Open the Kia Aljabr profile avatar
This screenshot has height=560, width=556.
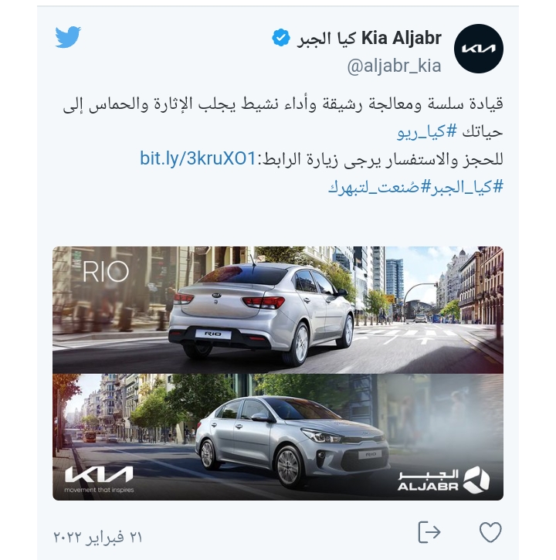(479, 49)
